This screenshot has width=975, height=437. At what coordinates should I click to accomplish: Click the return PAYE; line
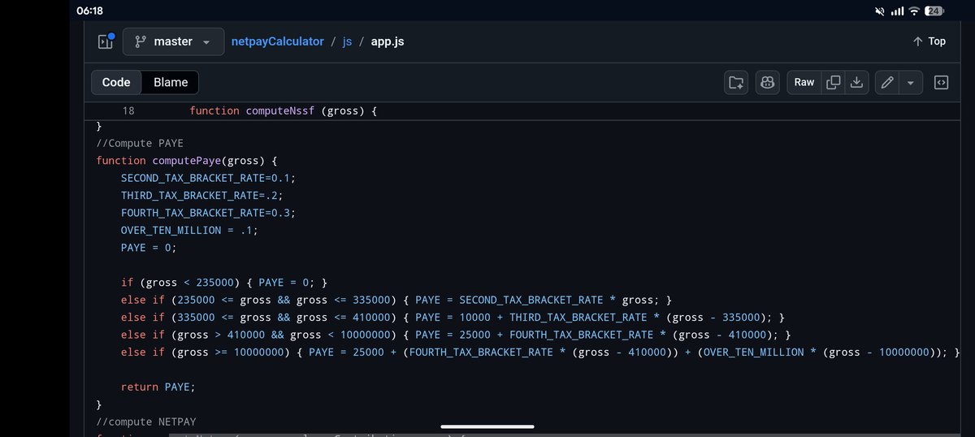point(158,387)
